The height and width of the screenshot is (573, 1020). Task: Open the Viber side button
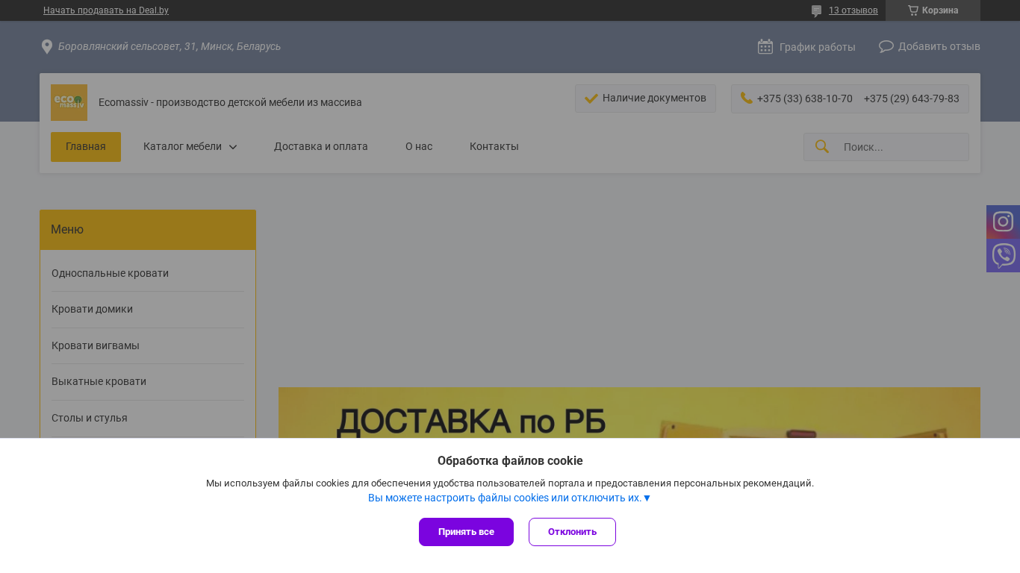(1003, 255)
